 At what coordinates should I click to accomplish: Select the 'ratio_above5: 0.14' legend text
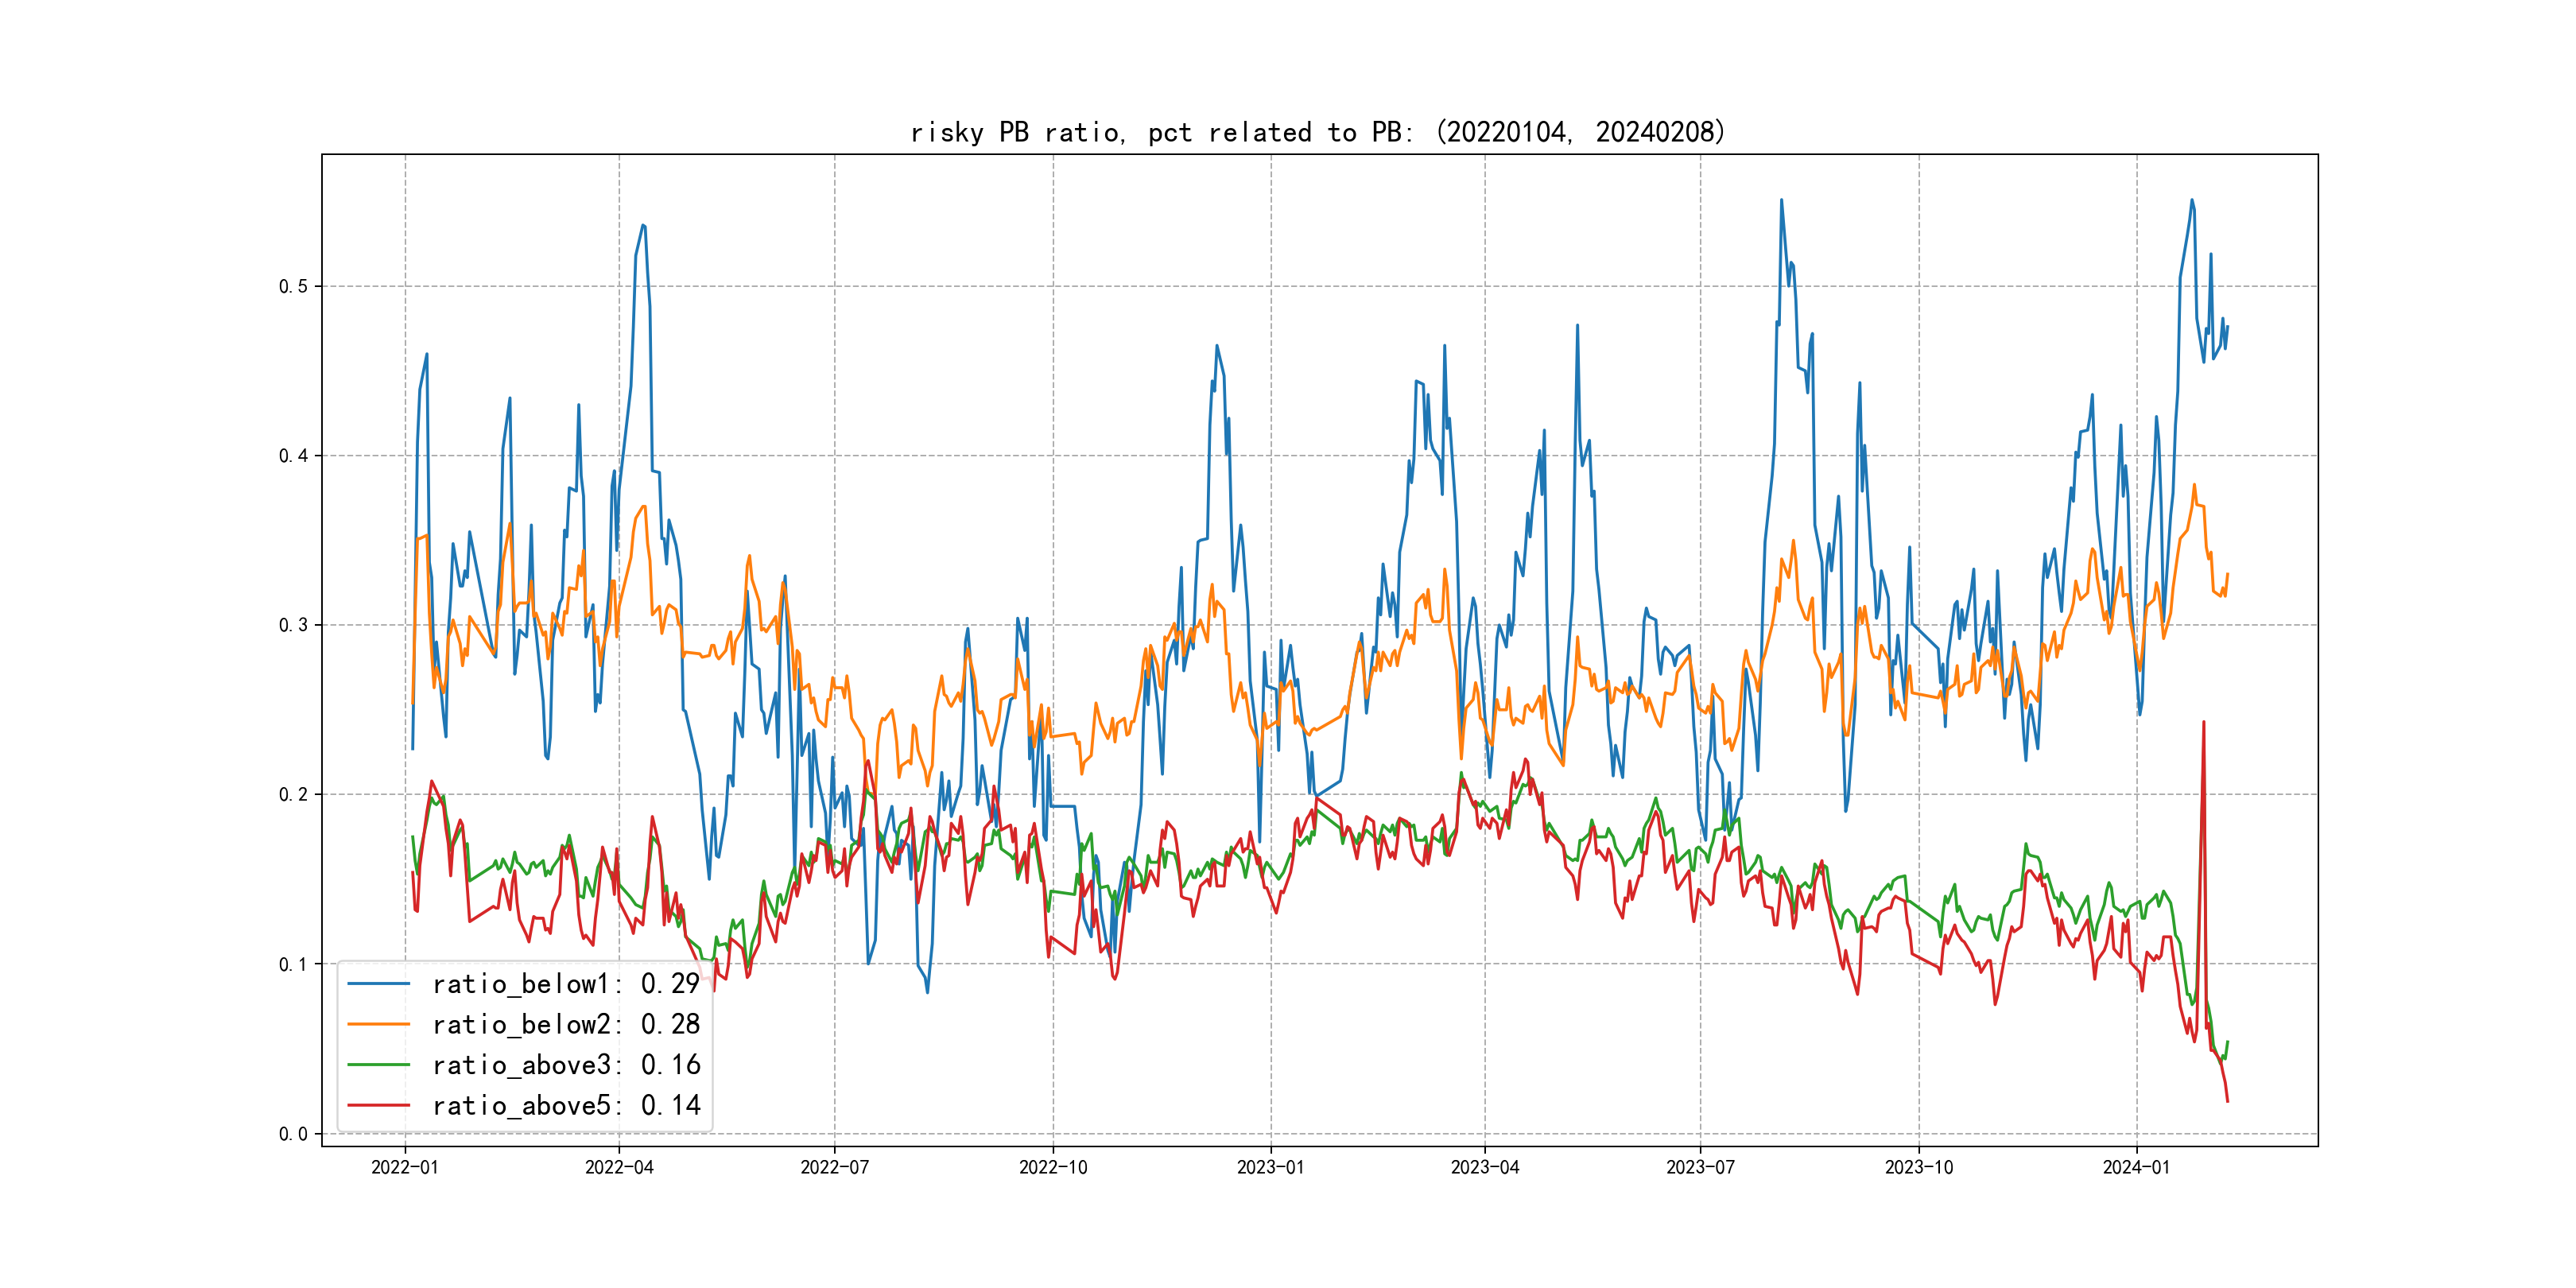pyautogui.click(x=566, y=1105)
